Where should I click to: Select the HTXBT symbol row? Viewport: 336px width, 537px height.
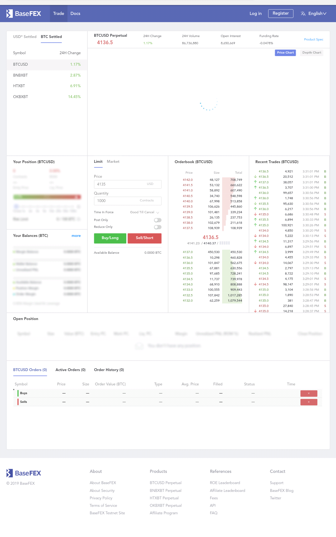click(47, 86)
